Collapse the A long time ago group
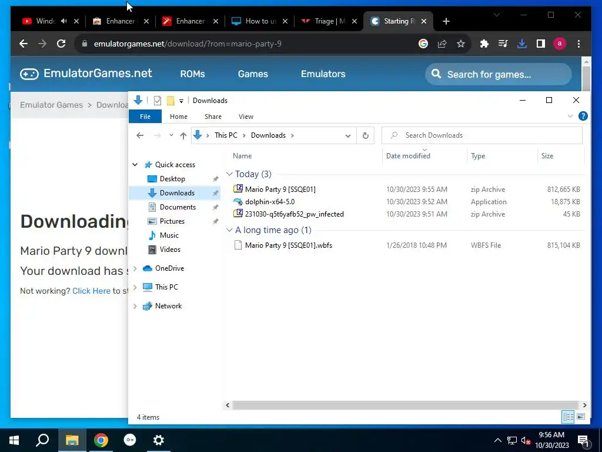The width and height of the screenshot is (602, 452). (x=229, y=230)
